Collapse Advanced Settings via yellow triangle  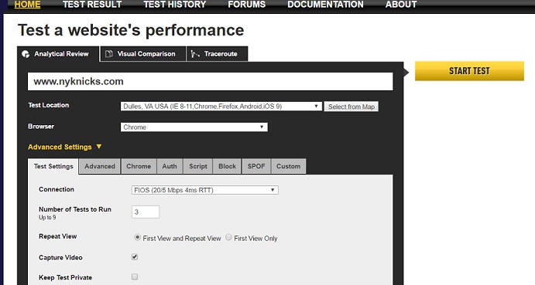coord(99,147)
